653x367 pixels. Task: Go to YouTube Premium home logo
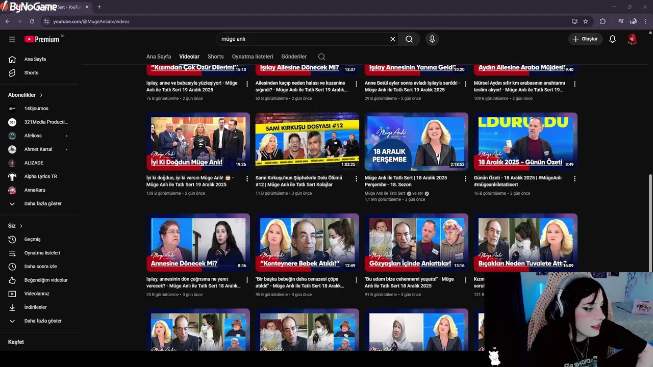coord(42,39)
